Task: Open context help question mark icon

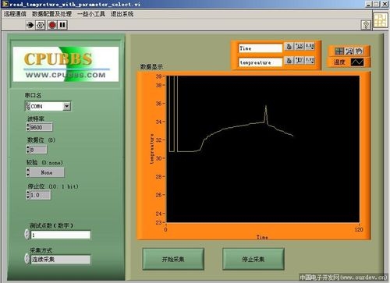Action: click(x=366, y=25)
